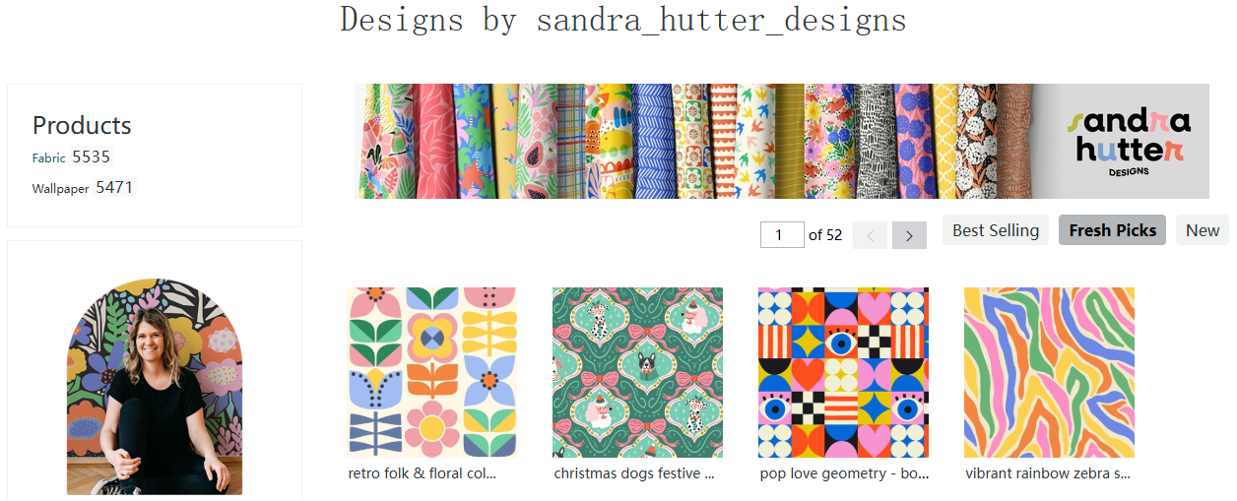The height and width of the screenshot is (501, 1237).
Task: Open pop love geometry design thumbnail
Action: [843, 372]
